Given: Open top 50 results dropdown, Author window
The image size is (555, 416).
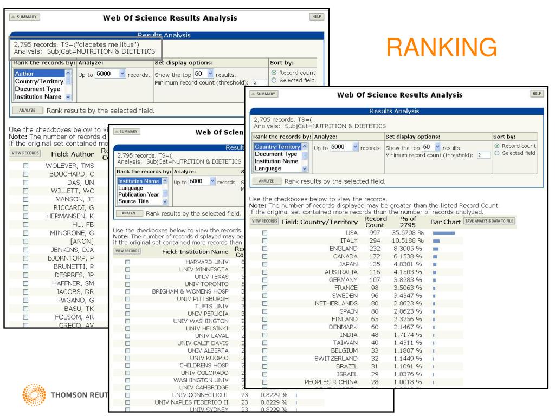Looking at the screenshot, I should (x=210, y=74).
